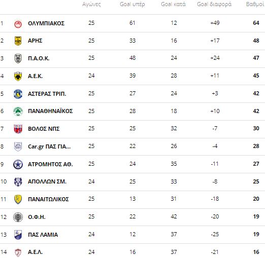265x258 pixels.
Task: Click the Apollon Smyrnis crest
Action: point(18,182)
